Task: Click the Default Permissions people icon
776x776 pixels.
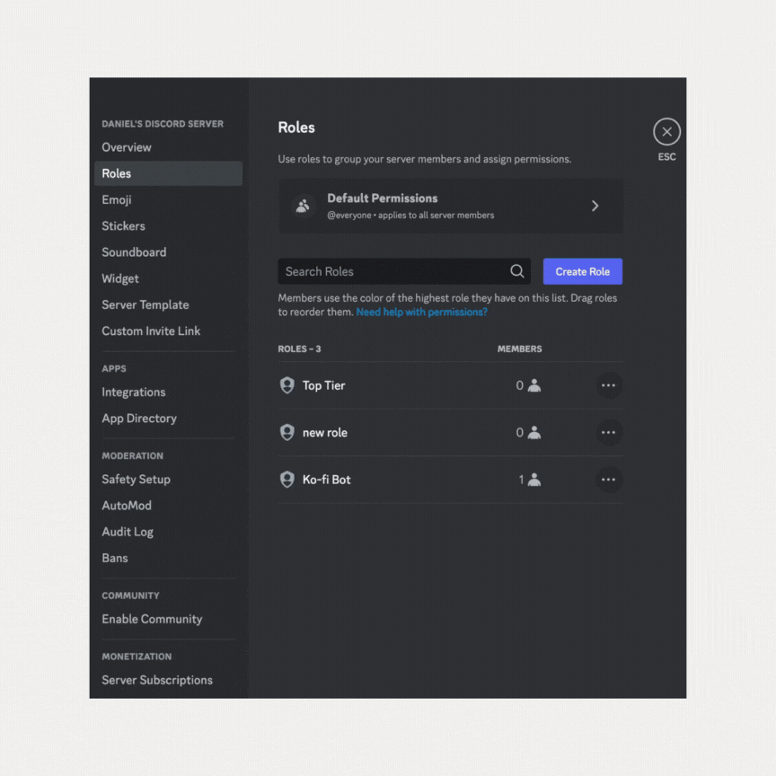Action: [x=303, y=206]
